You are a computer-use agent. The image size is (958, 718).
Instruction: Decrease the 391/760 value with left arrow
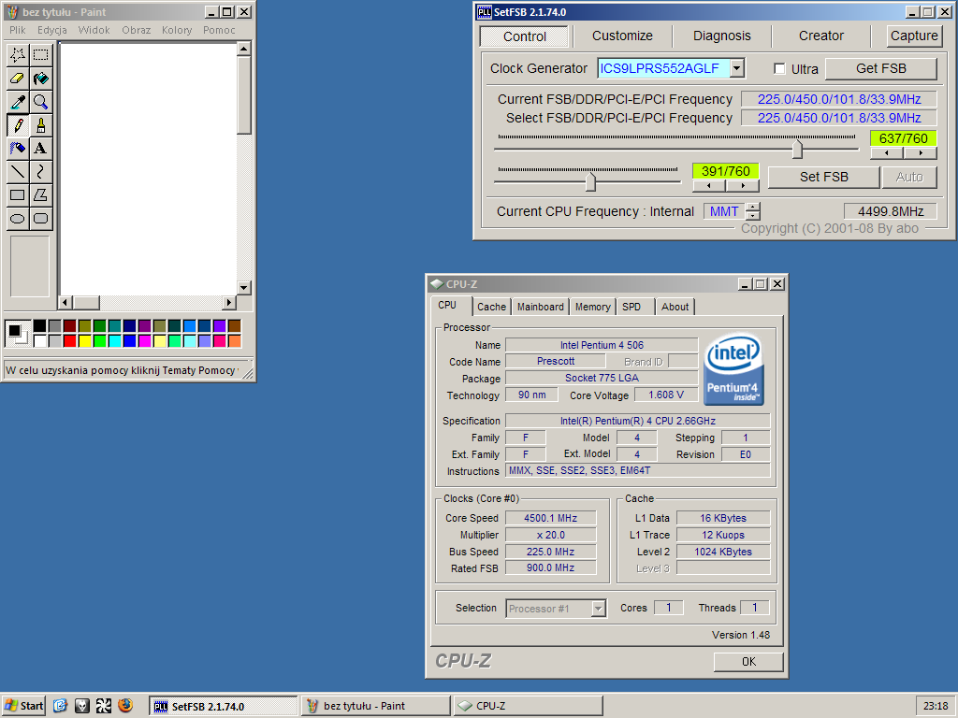709,186
